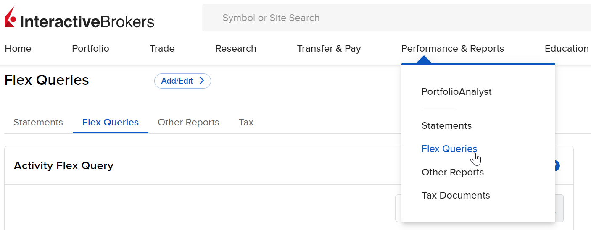Image resolution: width=591 pixels, height=230 pixels.
Task: Open the Tax tab
Action: (x=246, y=123)
